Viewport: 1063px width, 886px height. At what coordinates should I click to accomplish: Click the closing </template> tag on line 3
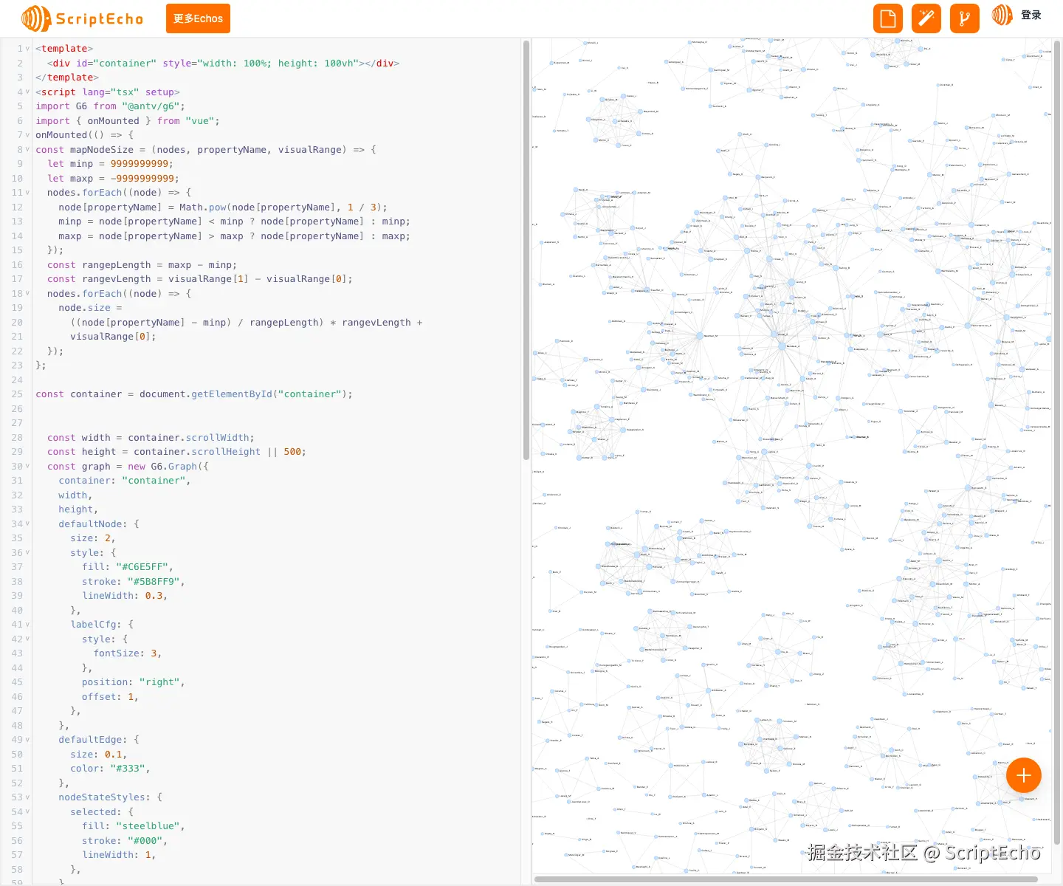click(67, 78)
